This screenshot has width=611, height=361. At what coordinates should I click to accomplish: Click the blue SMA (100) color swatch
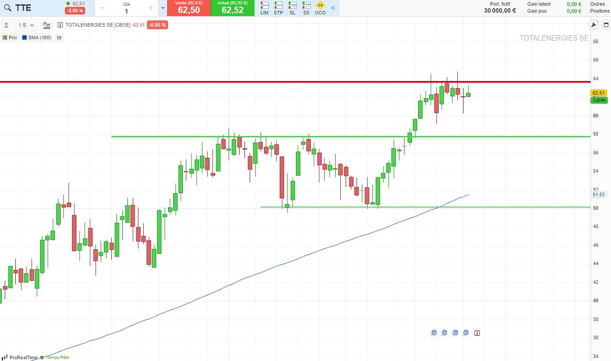24,37
